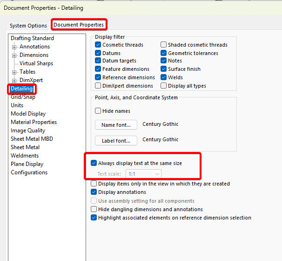282x261 pixels.
Task: Uncheck Cosmetic threads display filter
Action: (98, 45)
